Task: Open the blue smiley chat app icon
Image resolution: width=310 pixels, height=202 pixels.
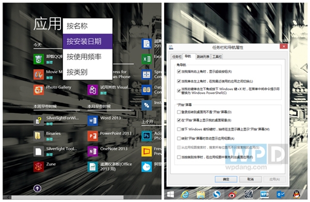Action: pos(147,167)
